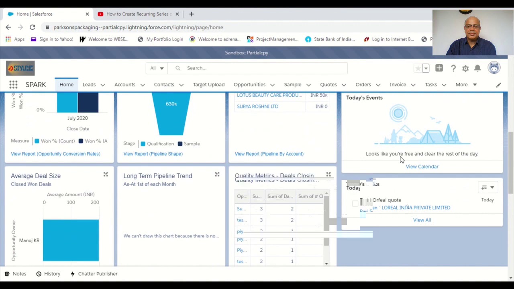Expand the Opportunities tab dropdown arrow
The width and height of the screenshot is (514, 289).
pos(272,85)
